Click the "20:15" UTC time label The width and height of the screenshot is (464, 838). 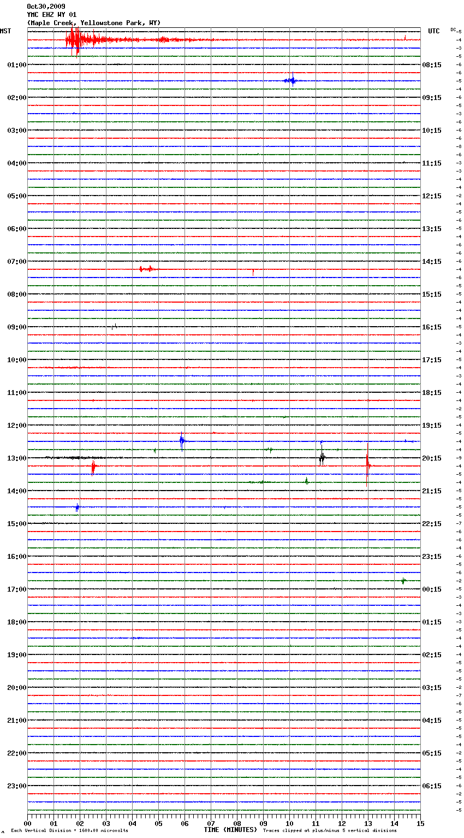coord(432,458)
